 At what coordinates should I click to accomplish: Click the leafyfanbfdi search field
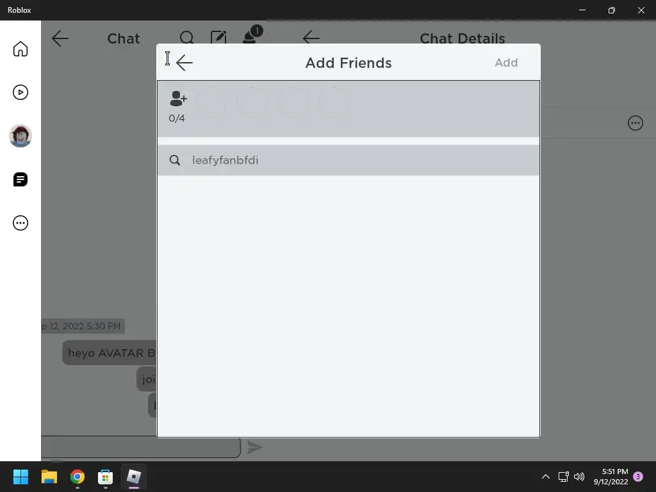tap(348, 160)
